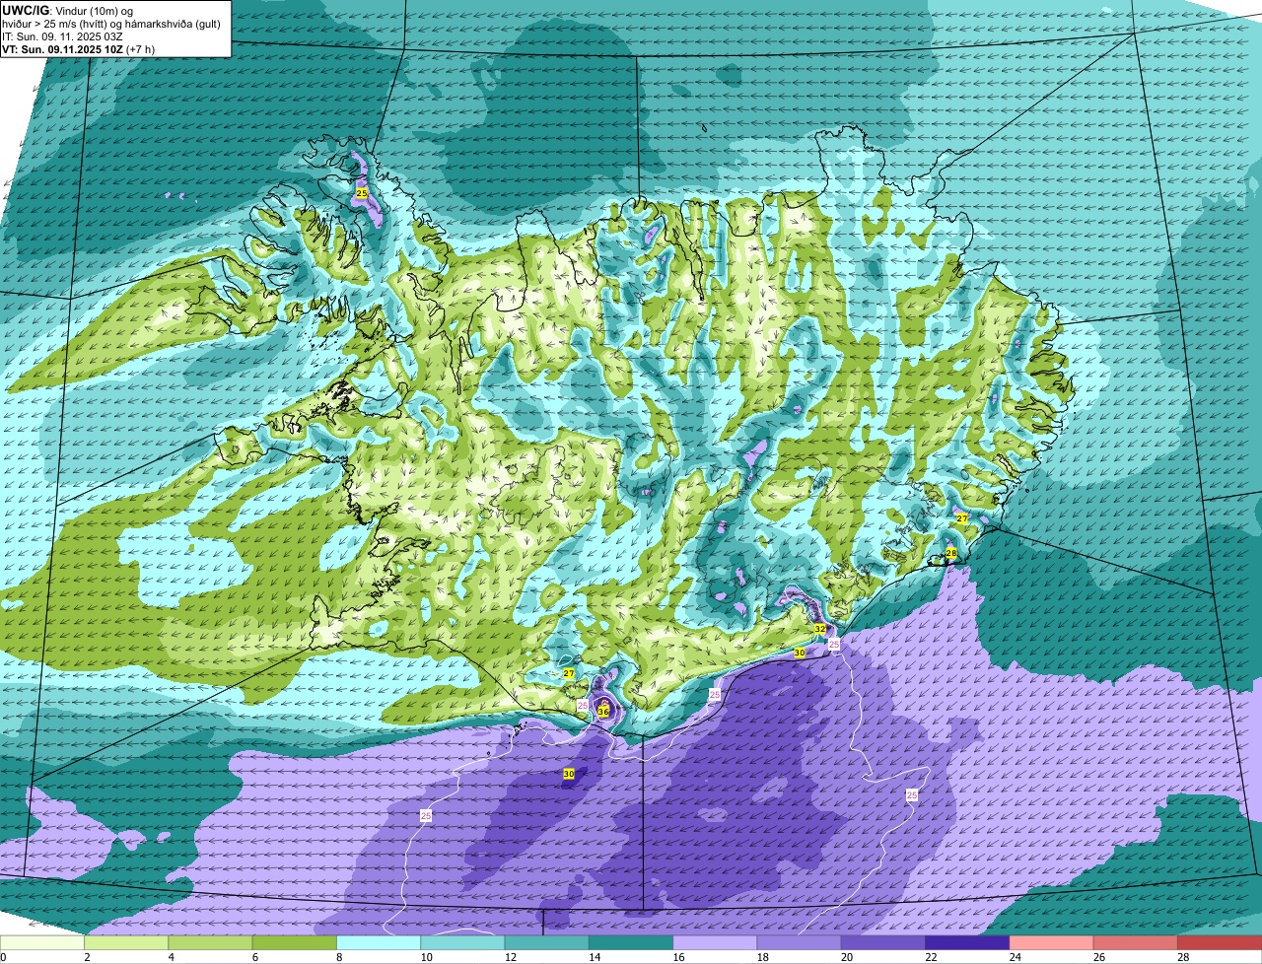Screen dimensions: 1262x964
Task: Click the yellow 32 gust label
Action: (x=820, y=629)
